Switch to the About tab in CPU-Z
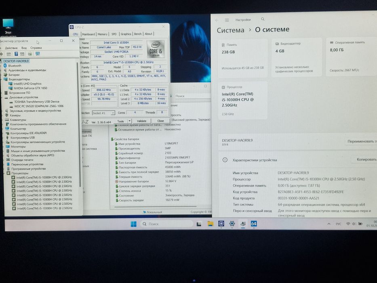The width and height of the screenshot is (377, 283). [148, 34]
